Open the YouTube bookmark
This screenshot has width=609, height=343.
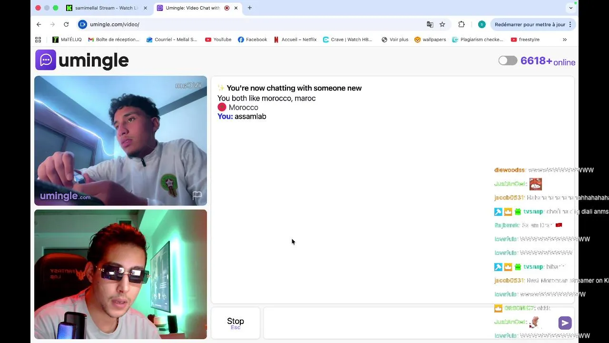(x=218, y=40)
